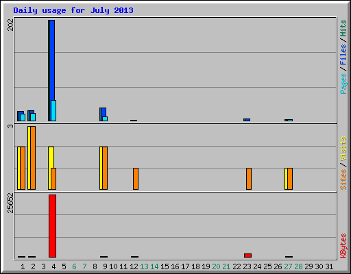The height and width of the screenshot is (274, 351).
Task: Click the cyan pages bar for day 4
Action: click(x=53, y=110)
